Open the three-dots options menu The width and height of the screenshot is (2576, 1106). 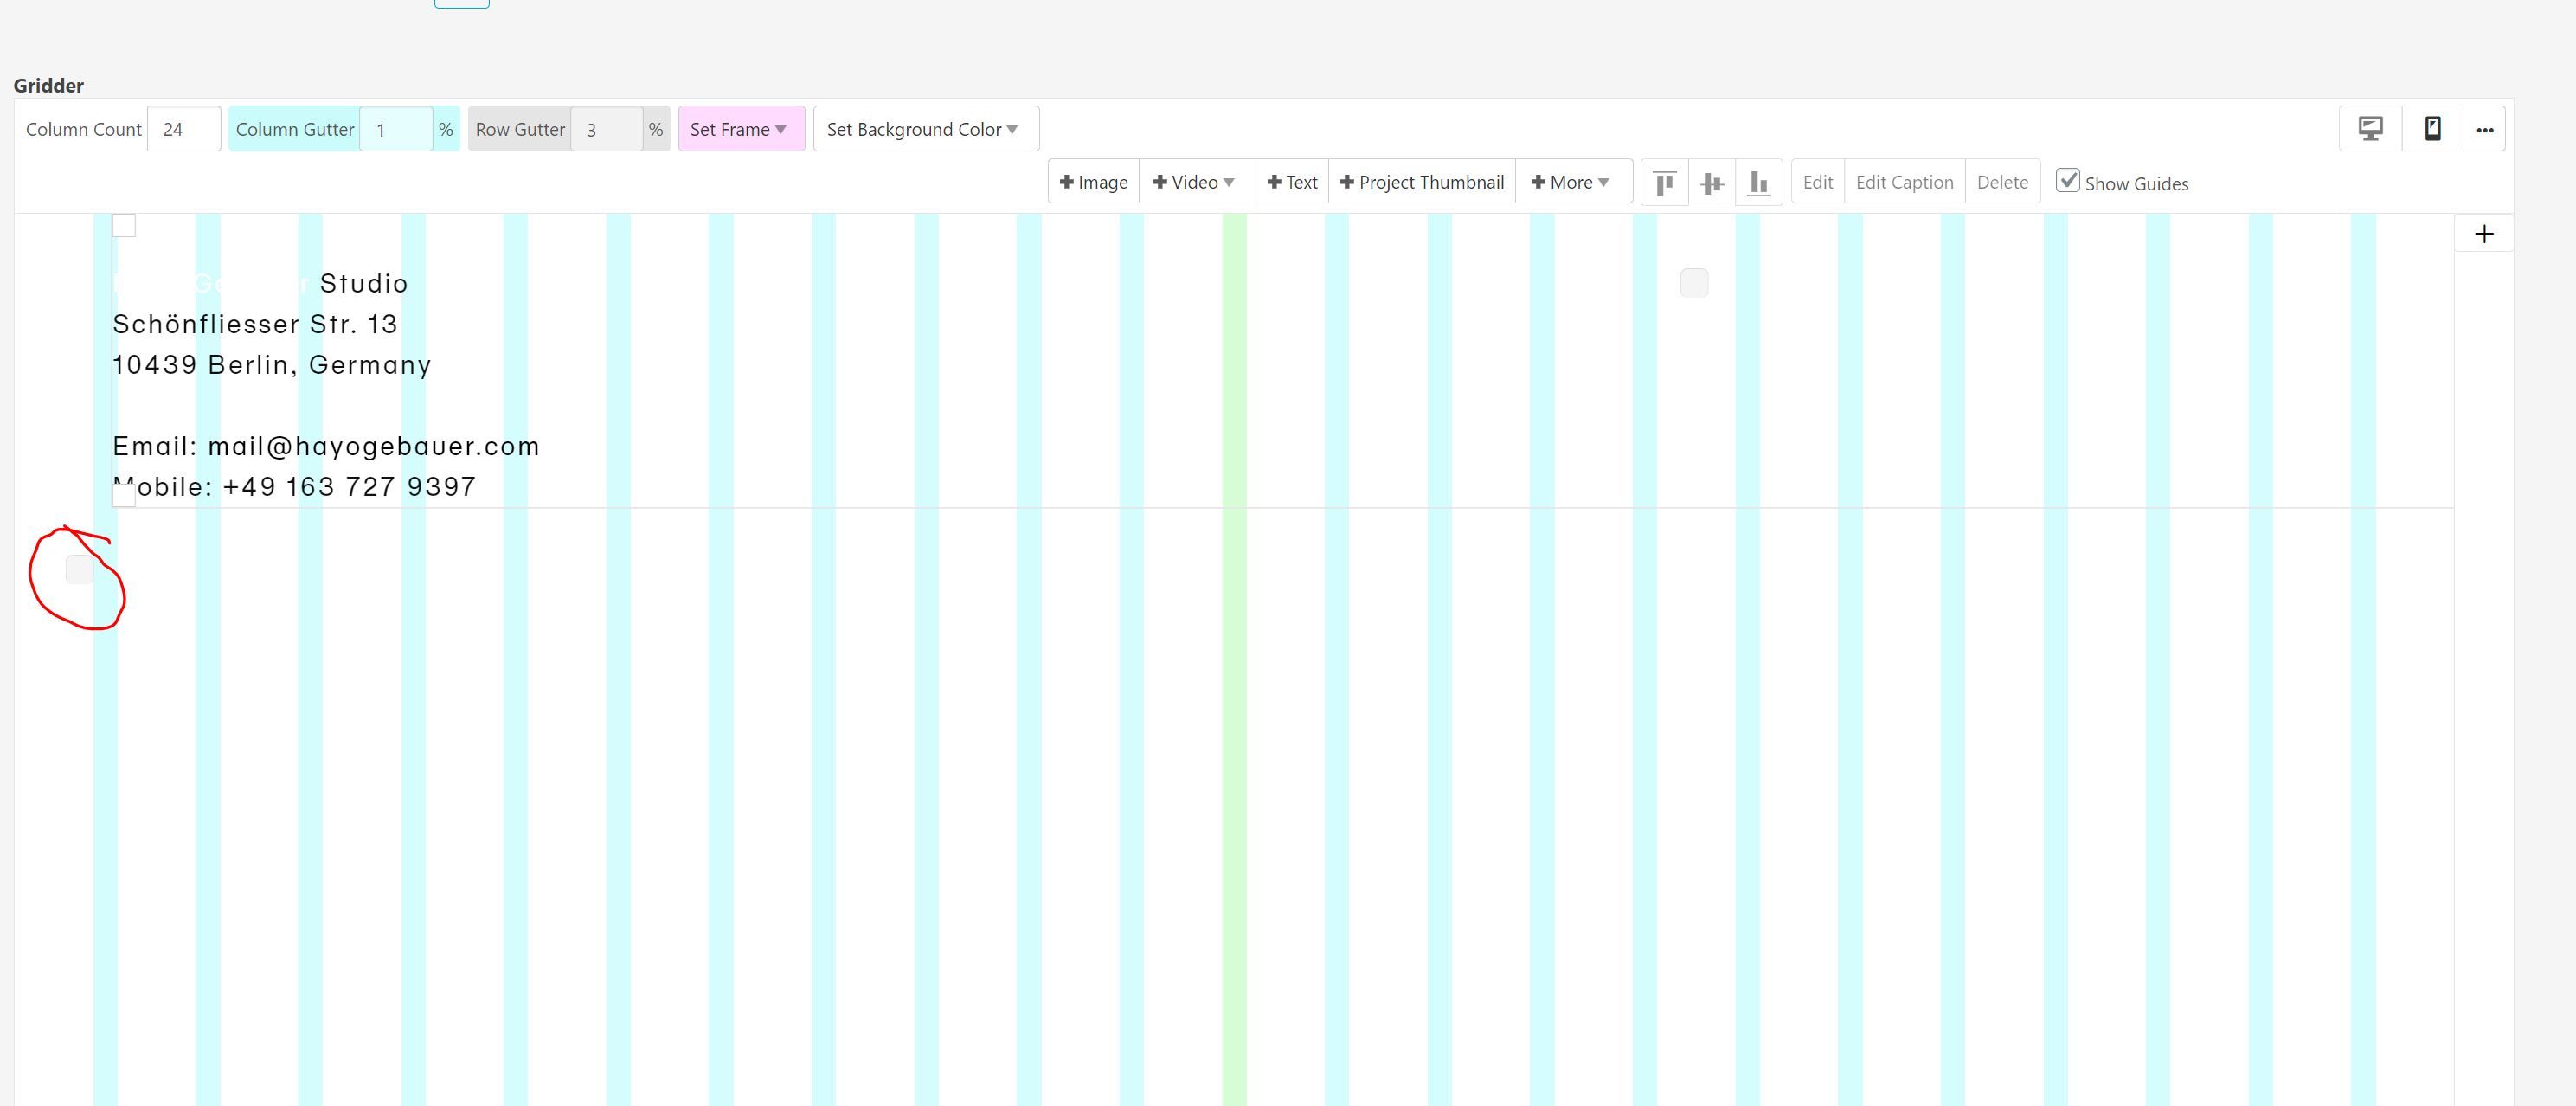2484,130
